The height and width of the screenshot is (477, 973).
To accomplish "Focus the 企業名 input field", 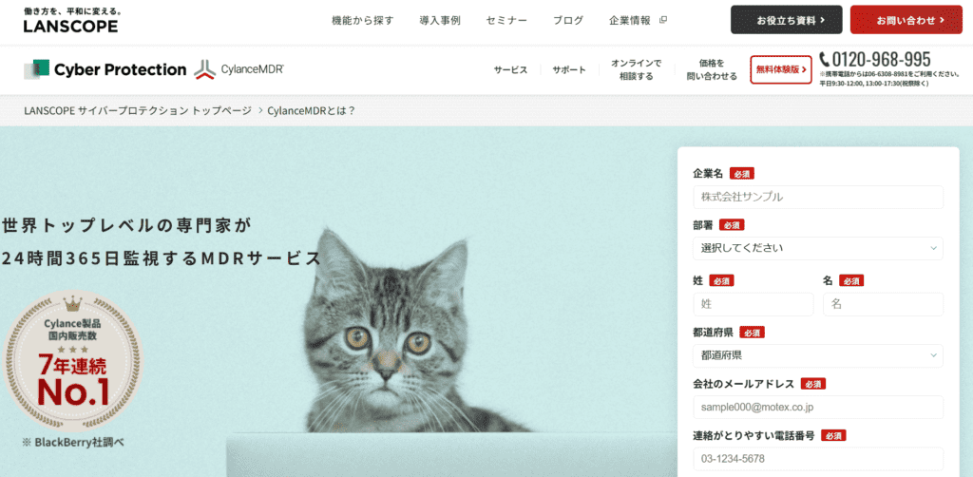I will [818, 198].
